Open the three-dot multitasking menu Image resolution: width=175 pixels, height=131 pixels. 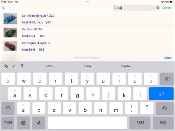tap(87, 2)
